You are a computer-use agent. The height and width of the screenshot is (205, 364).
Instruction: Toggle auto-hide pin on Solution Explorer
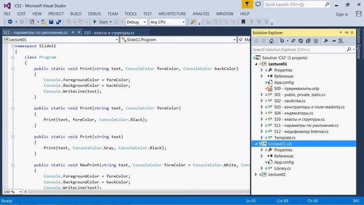click(347, 32)
